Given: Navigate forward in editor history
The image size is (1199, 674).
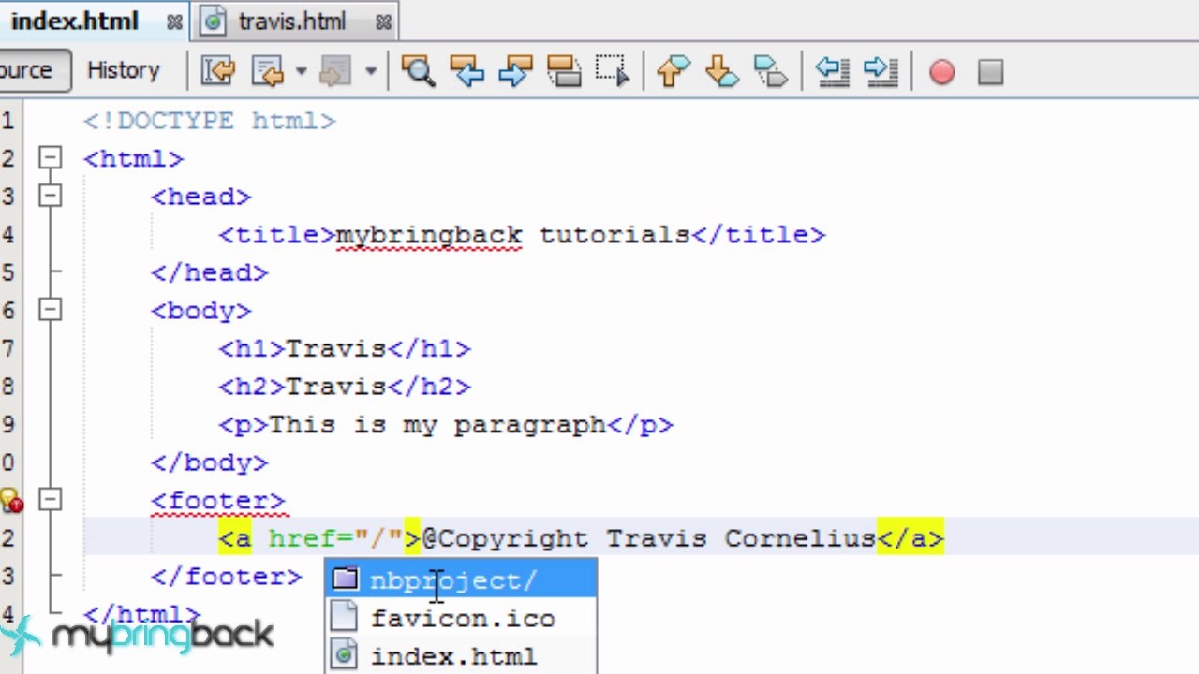Looking at the screenshot, I should coord(333,71).
